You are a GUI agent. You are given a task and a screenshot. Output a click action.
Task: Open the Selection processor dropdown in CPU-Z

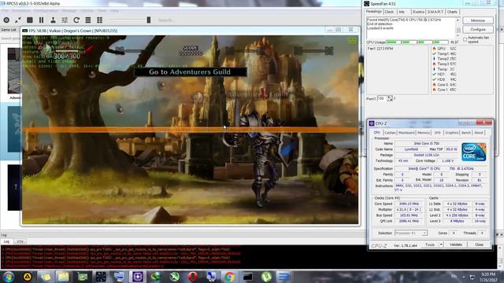pyautogui.click(x=411, y=233)
